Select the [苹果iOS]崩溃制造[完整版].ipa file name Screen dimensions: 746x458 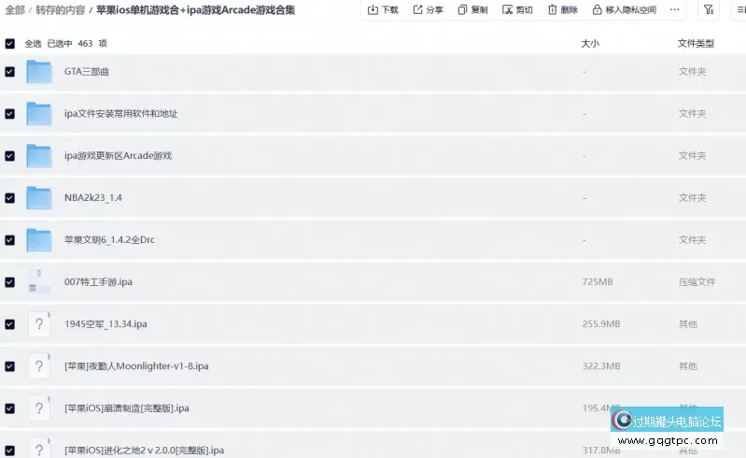pos(127,408)
